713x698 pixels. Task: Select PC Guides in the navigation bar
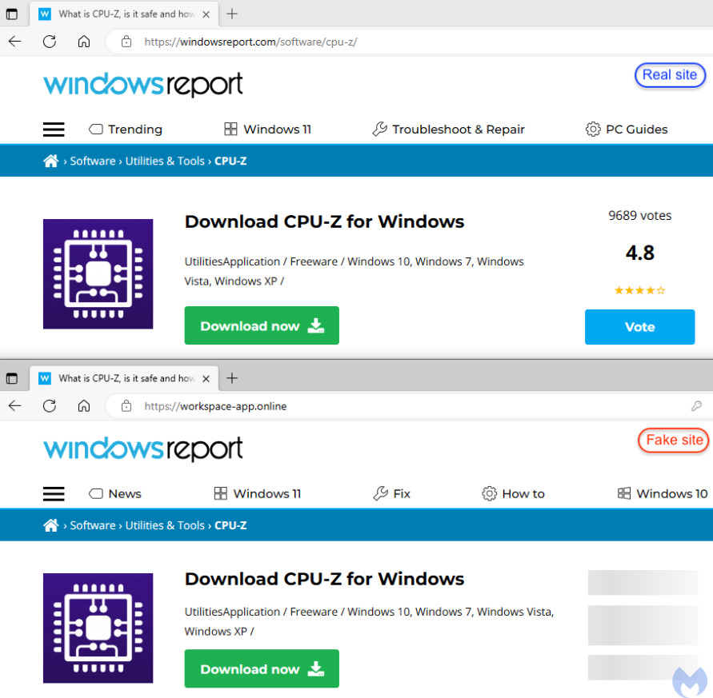point(627,130)
